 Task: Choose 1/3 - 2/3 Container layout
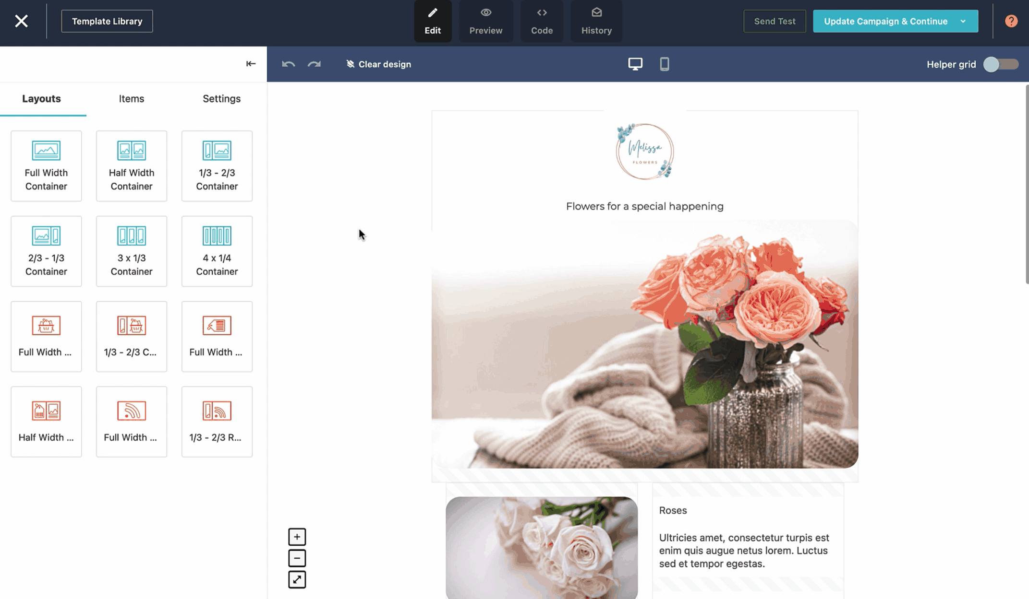point(217,166)
